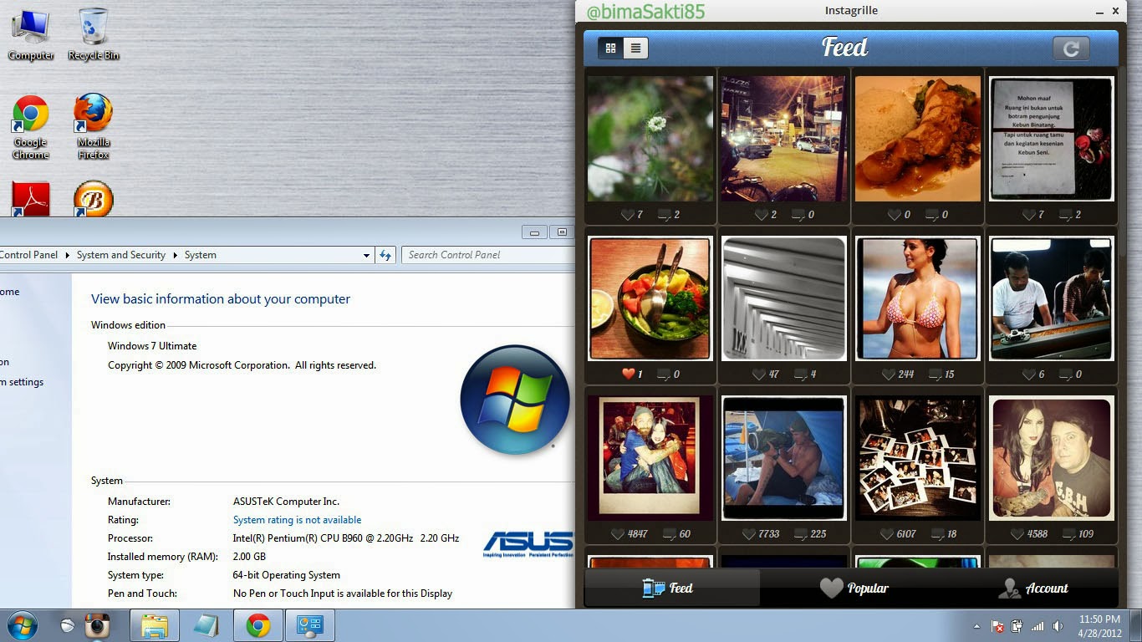Open the Popular tab in Instagrille
1142x642 pixels.
(855, 588)
